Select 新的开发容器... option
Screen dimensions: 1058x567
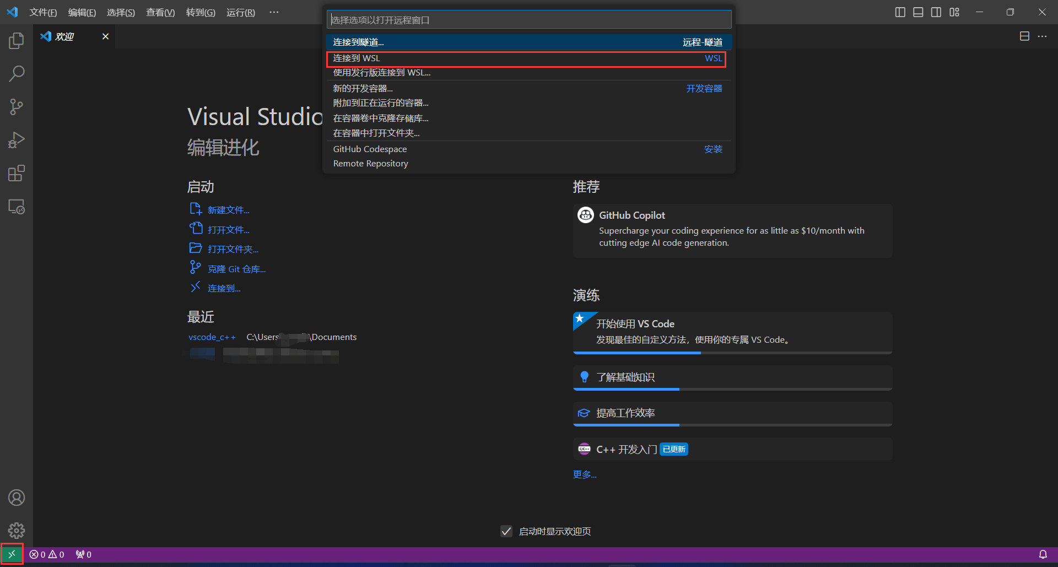[x=529, y=89]
